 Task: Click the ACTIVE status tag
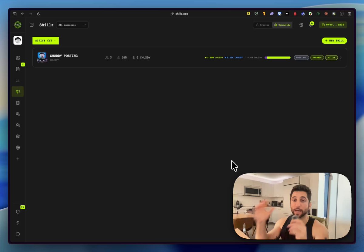click(331, 58)
